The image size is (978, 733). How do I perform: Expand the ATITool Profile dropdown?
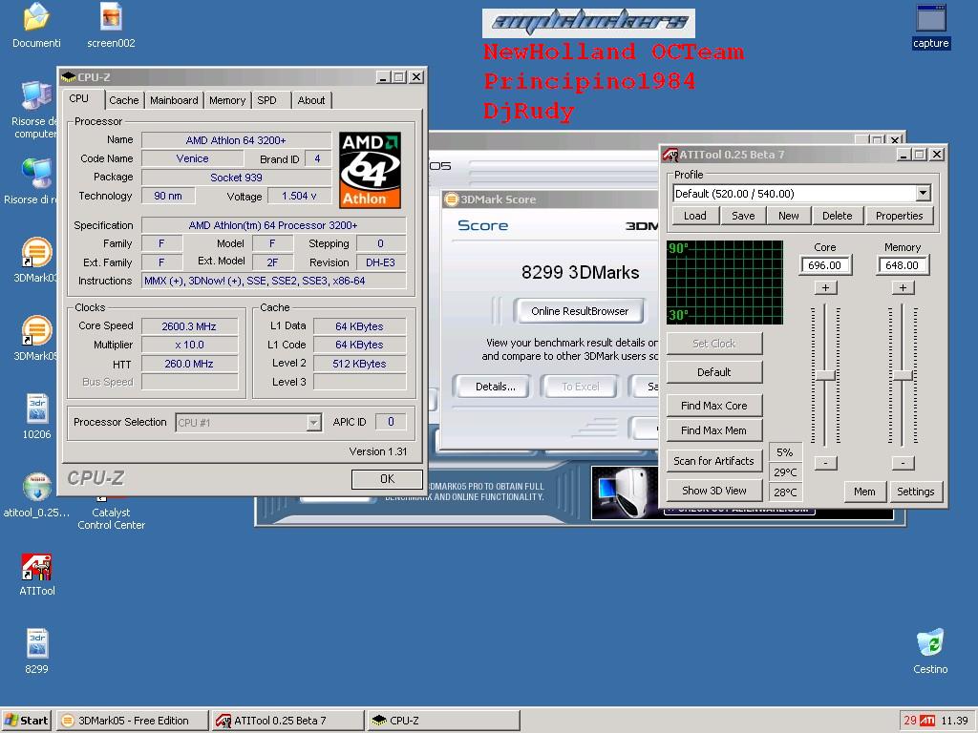pyautogui.click(x=924, y=193)
